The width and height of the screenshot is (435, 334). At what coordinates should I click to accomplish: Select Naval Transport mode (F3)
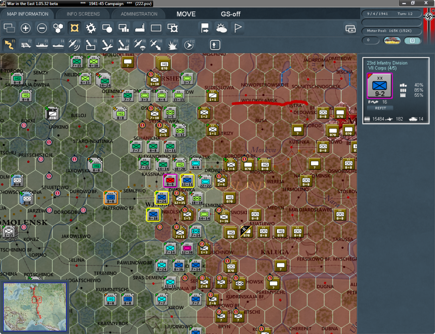coord(42,45)
